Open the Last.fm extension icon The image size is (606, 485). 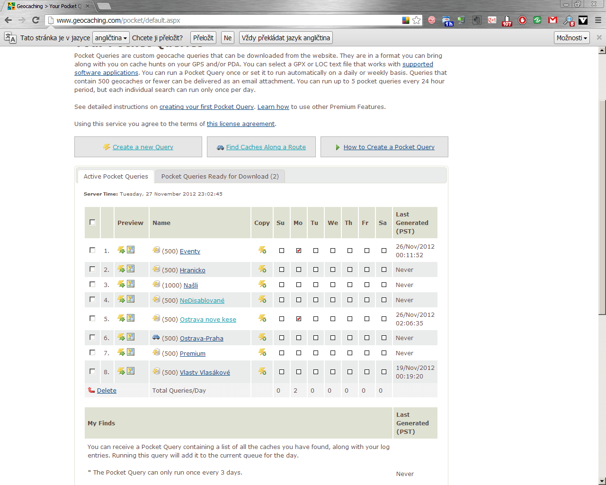[x=432, y=20]
